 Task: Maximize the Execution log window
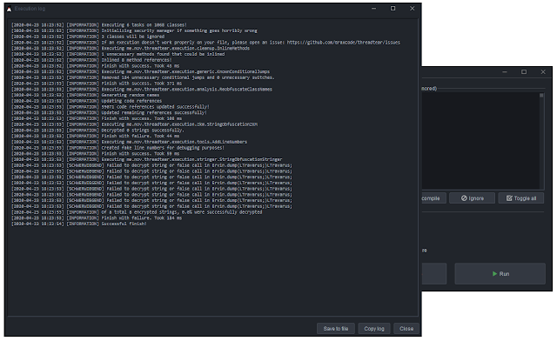click(x=393, y=9)
